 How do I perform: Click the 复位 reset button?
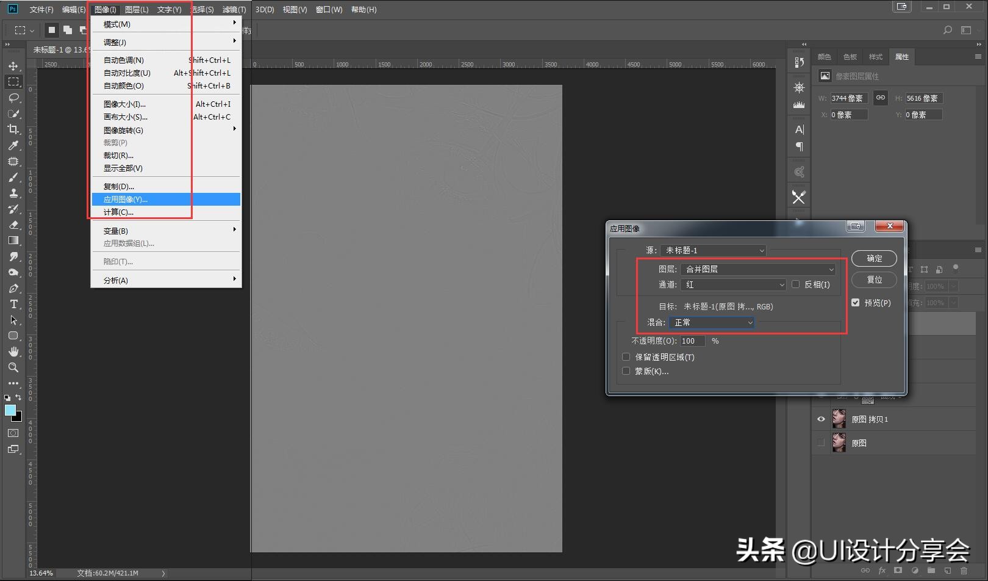click(x=873, y=280)
